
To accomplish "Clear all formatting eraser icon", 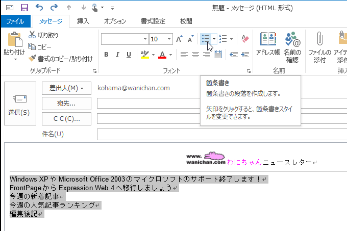I will [x=245, y=39].
